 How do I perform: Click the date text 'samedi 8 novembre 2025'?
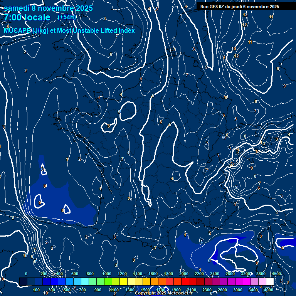(x=48, y=8)
